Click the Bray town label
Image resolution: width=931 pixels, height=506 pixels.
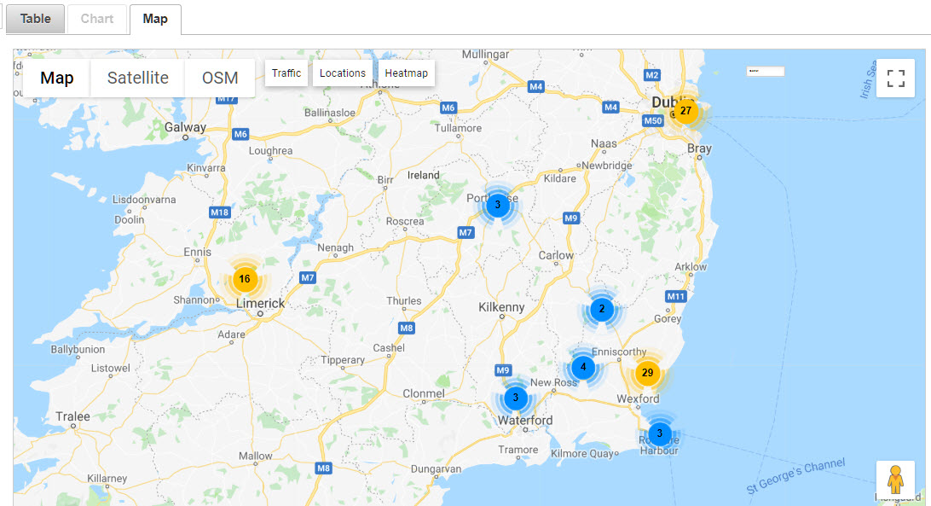(699, 148)
